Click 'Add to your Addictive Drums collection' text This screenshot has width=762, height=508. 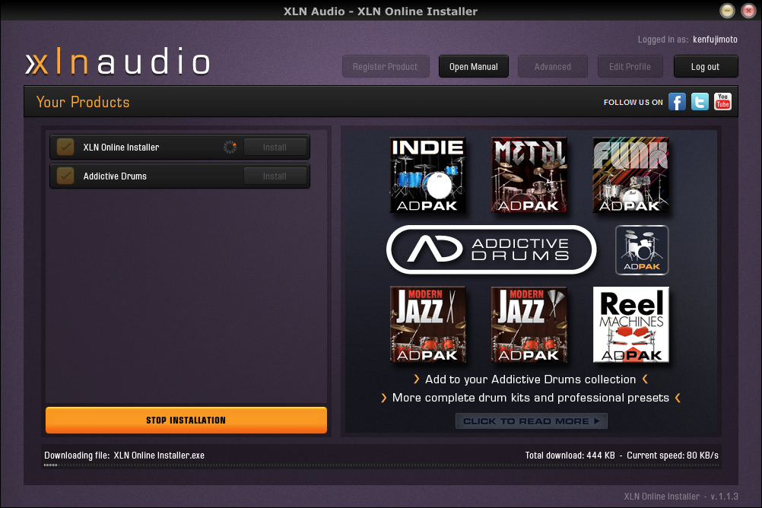coord(530,379)
